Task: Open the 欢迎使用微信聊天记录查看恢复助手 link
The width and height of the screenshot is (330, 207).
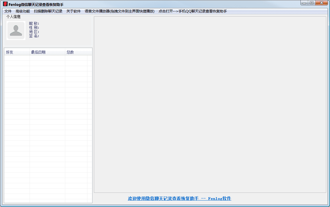Action: 179,198
